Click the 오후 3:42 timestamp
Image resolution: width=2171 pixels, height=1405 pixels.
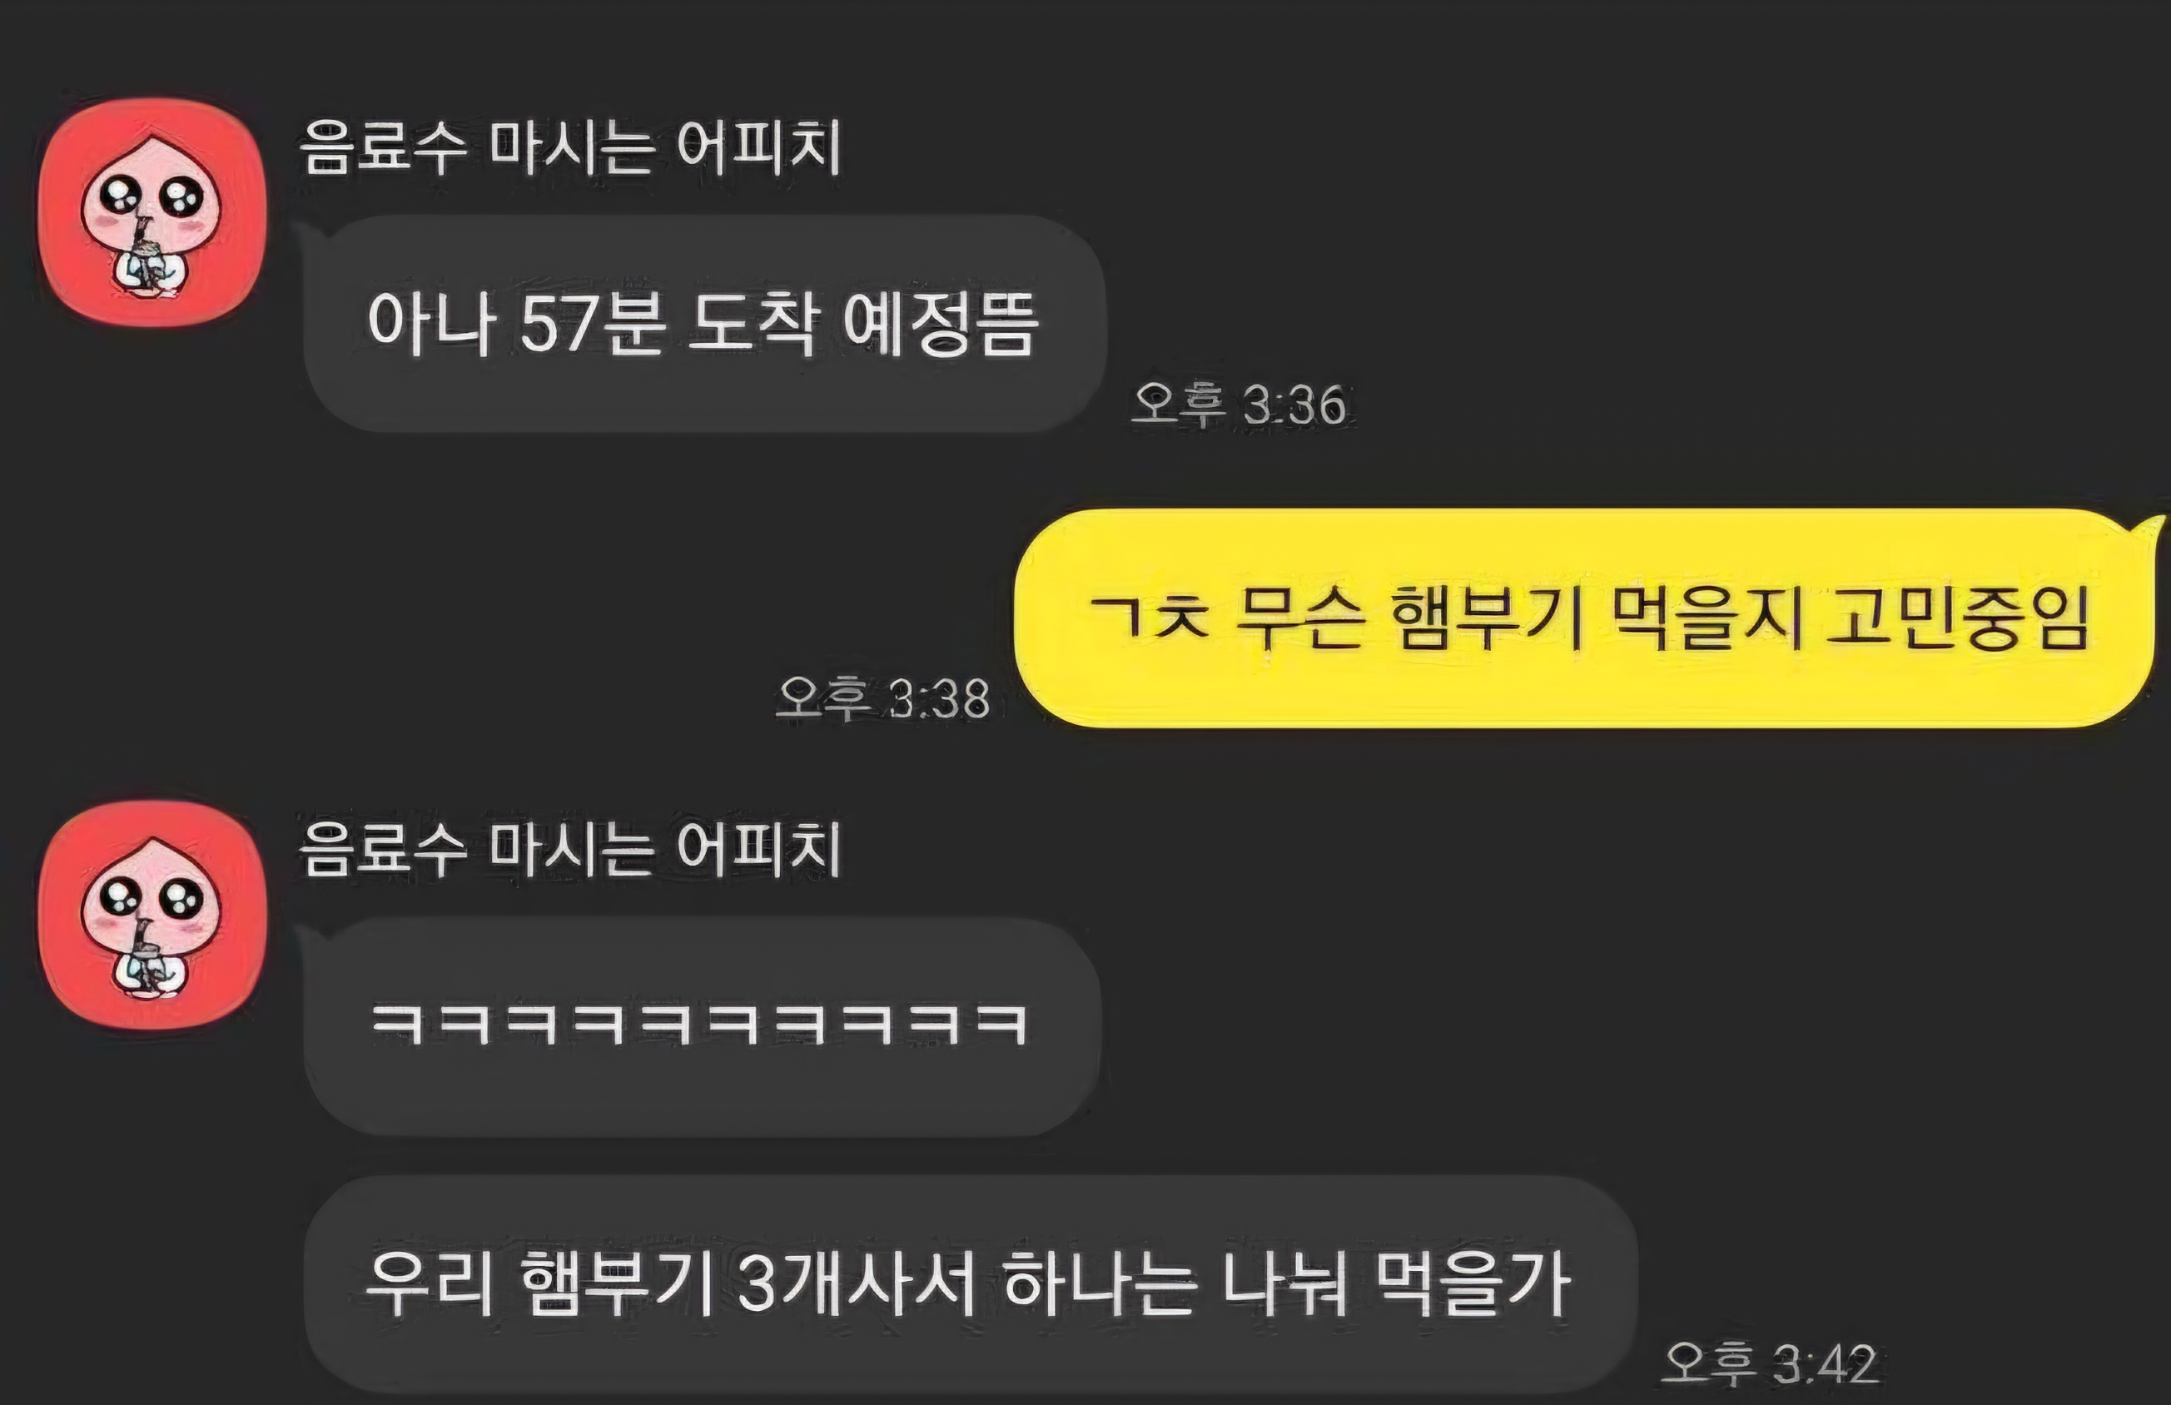tap(1769, 1364)
